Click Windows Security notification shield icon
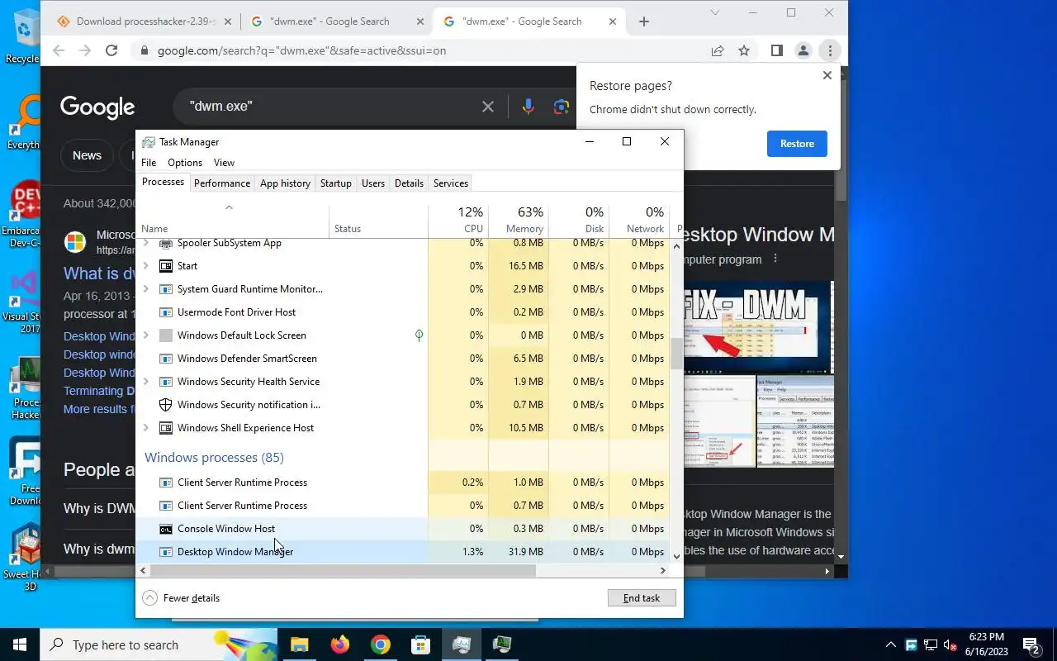Viewport: 1057px width, 661px height. 165,405
